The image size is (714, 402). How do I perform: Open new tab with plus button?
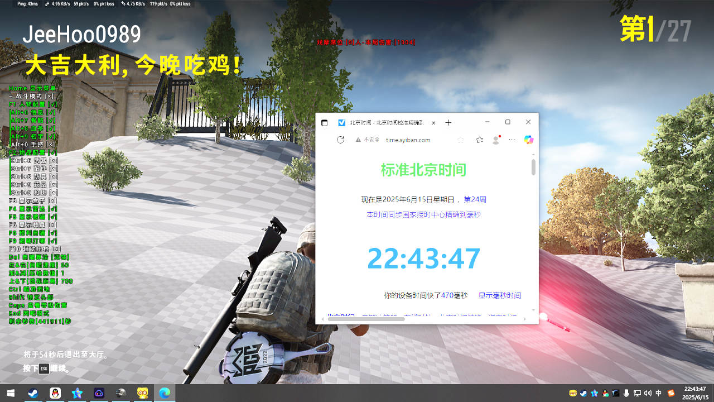(448, 123)
